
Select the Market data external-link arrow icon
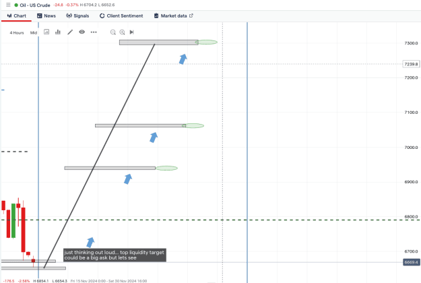(191, 15)
